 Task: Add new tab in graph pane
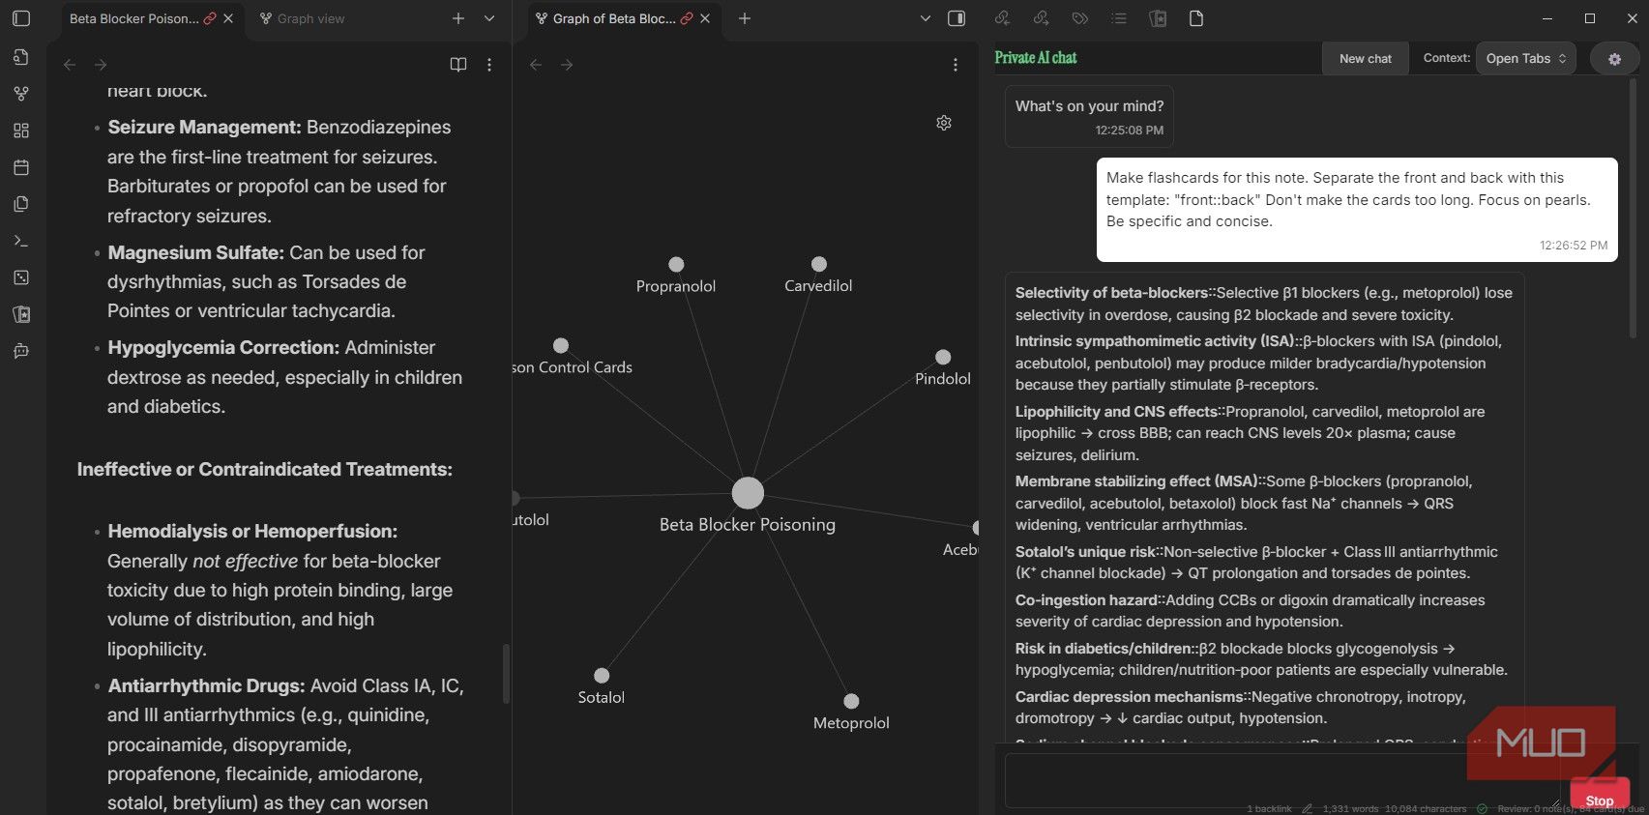(745, 18)
